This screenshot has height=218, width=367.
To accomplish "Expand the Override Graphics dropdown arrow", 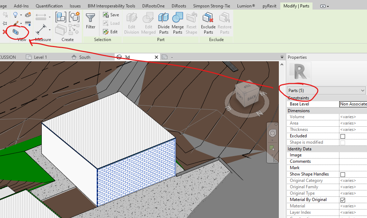I will (21, 23).
